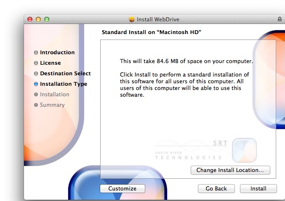
Task: Select the License step
Action: [x=51, y=63]
